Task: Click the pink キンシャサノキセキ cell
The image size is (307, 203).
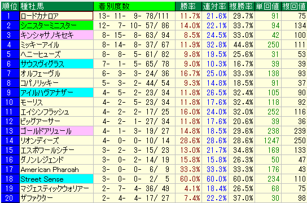Action: click(56, 35)
